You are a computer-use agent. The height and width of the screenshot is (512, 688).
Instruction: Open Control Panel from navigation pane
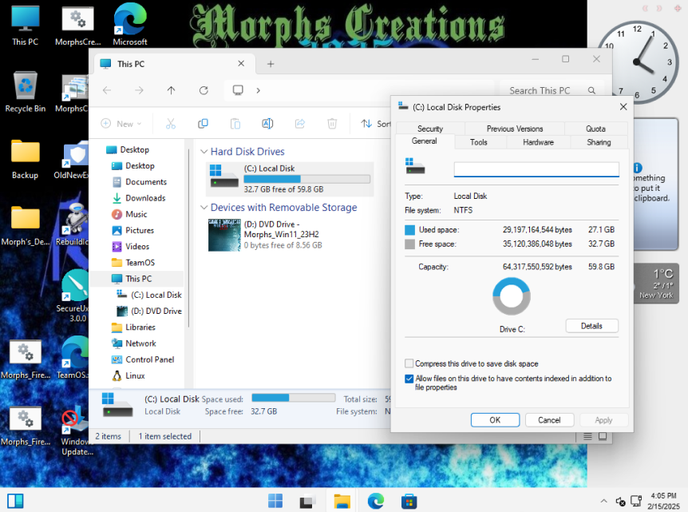point(149,359)
